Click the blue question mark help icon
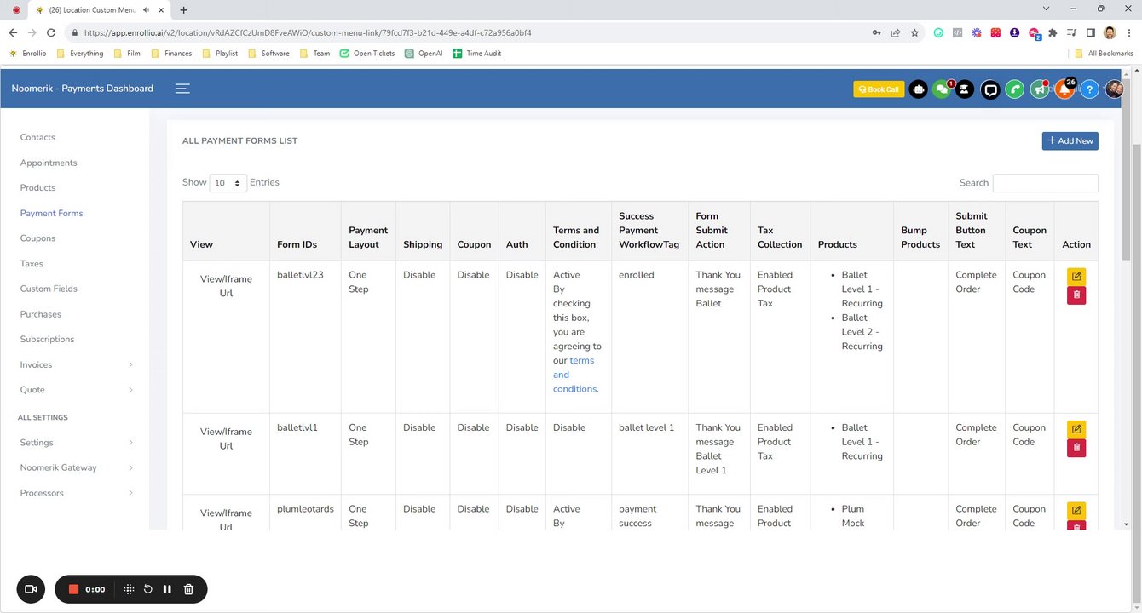 tap(1089, 89)
